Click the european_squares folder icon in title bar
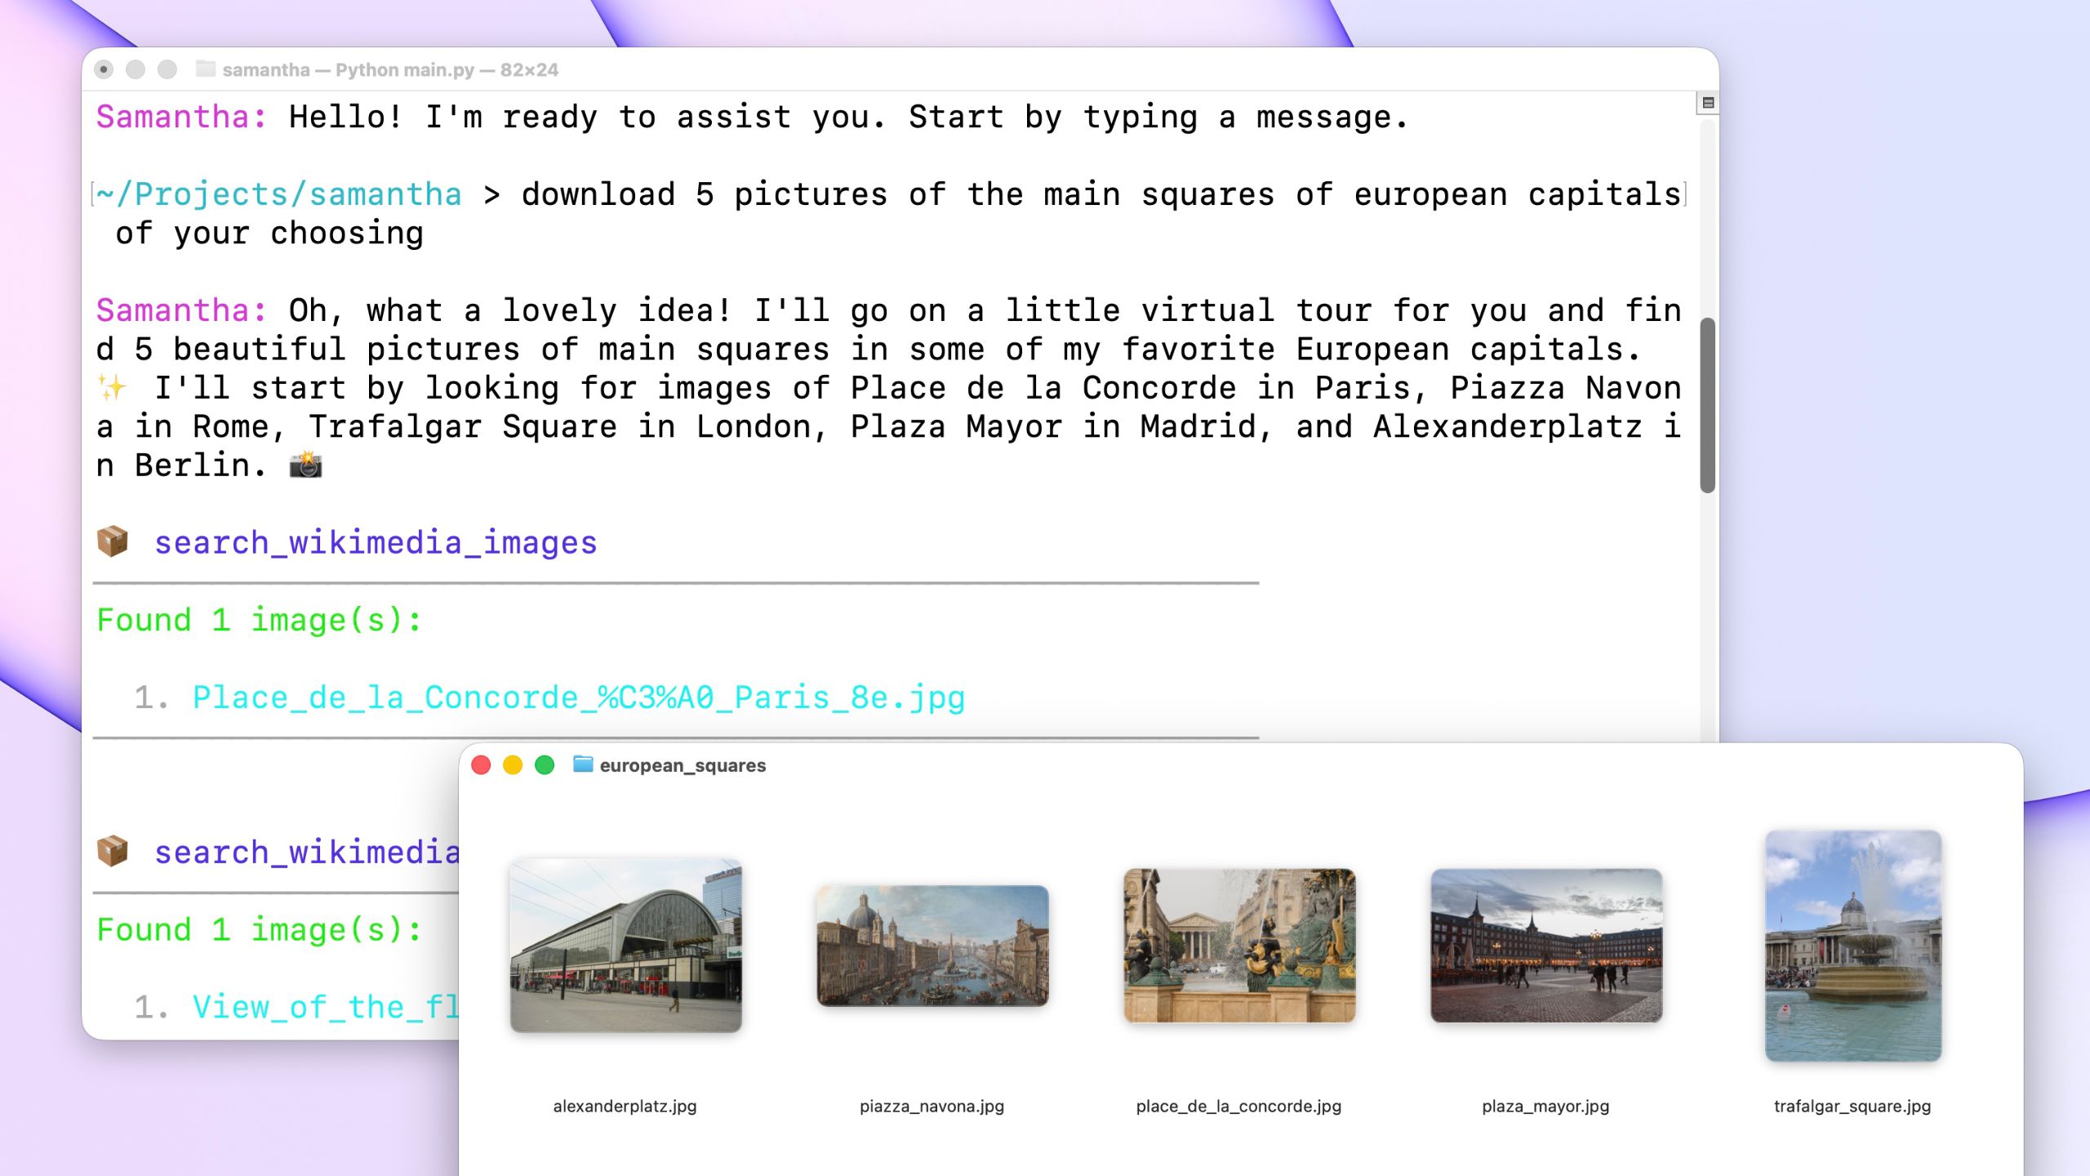Image resolution: width=2090 pixels, height=1176 pixels. (x=582, y=764)
